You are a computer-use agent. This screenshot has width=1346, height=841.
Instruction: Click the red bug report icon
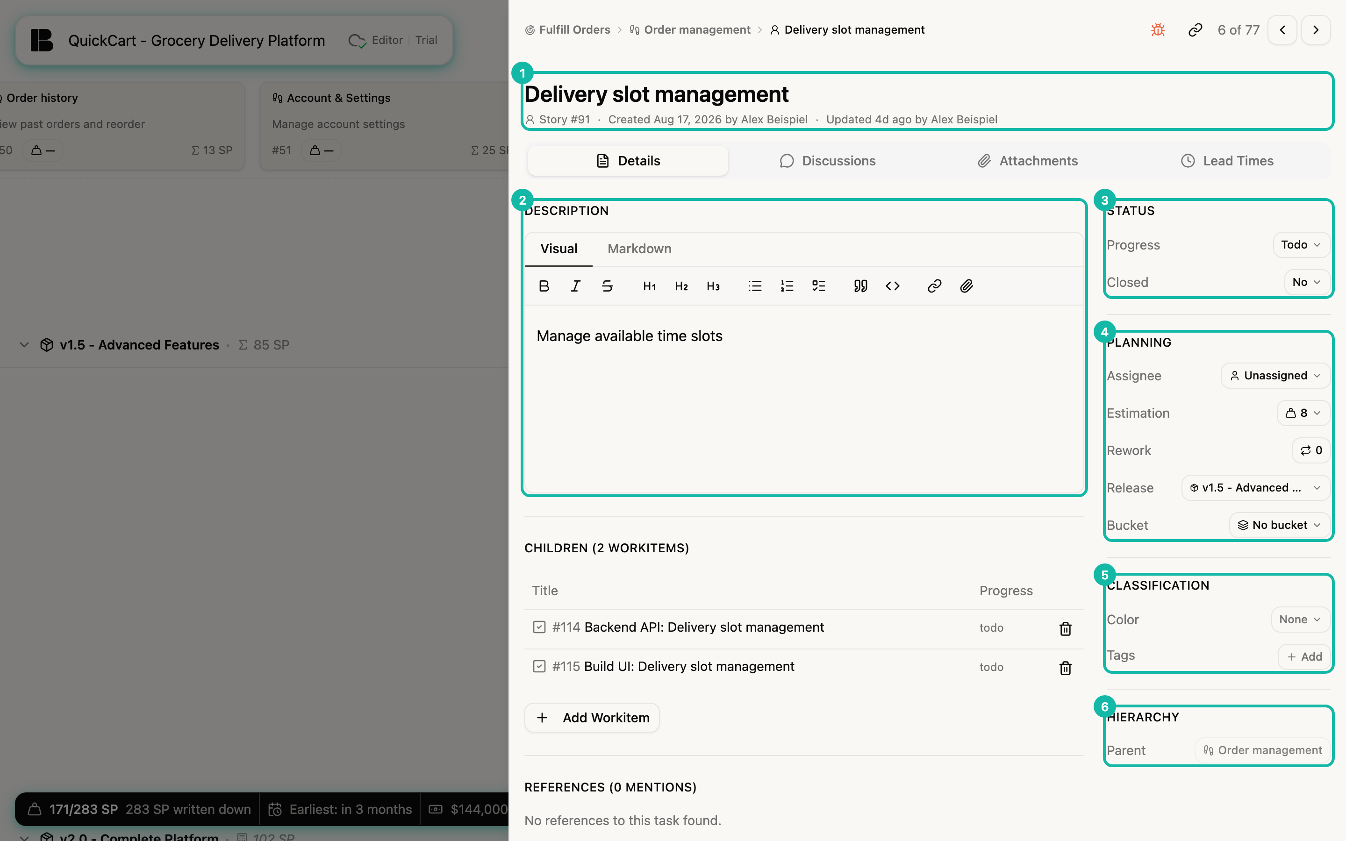(1158, 30)
